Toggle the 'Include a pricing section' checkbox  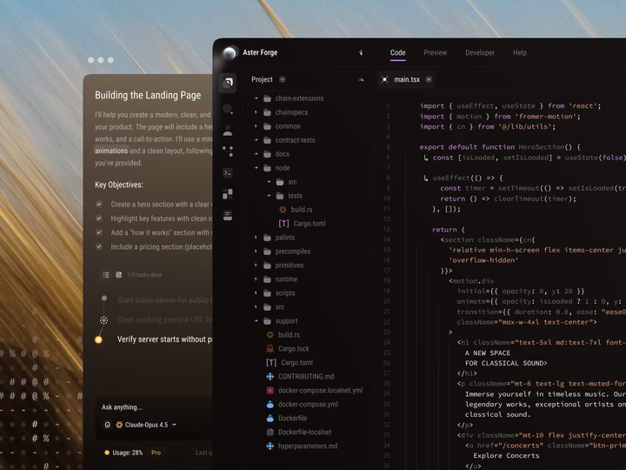(x=99, y=246)
